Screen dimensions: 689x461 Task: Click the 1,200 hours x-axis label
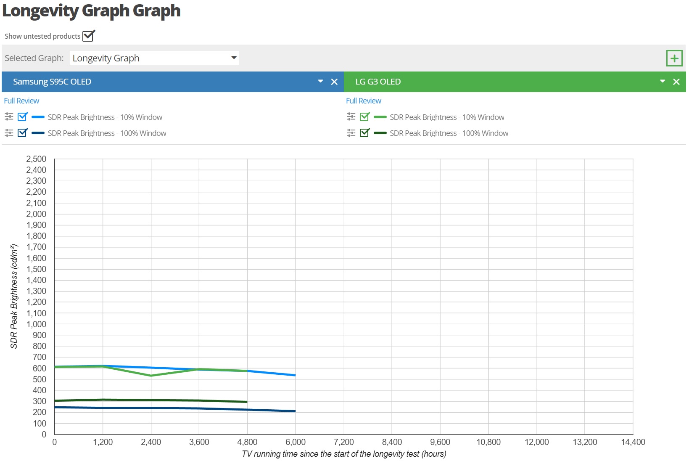point(103,442)
